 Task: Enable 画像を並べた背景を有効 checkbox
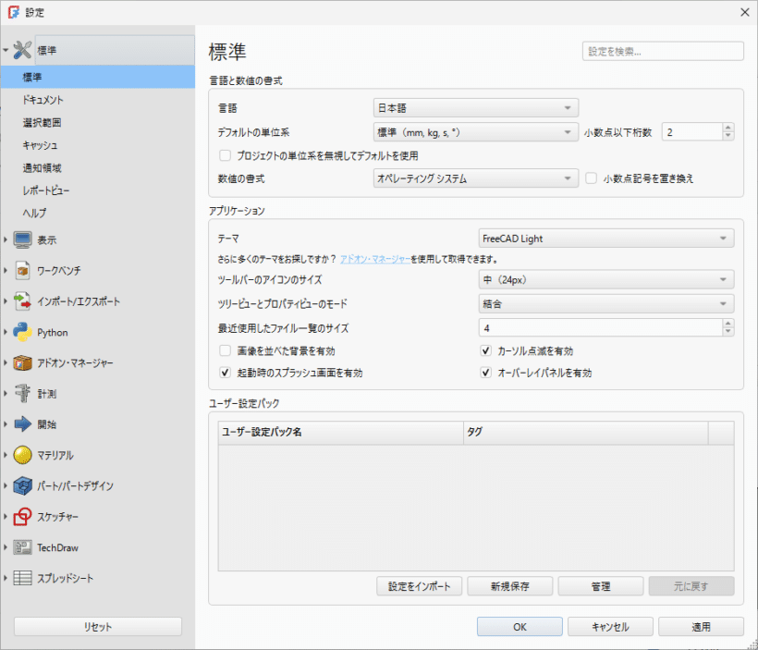click(x=225, y=350)
